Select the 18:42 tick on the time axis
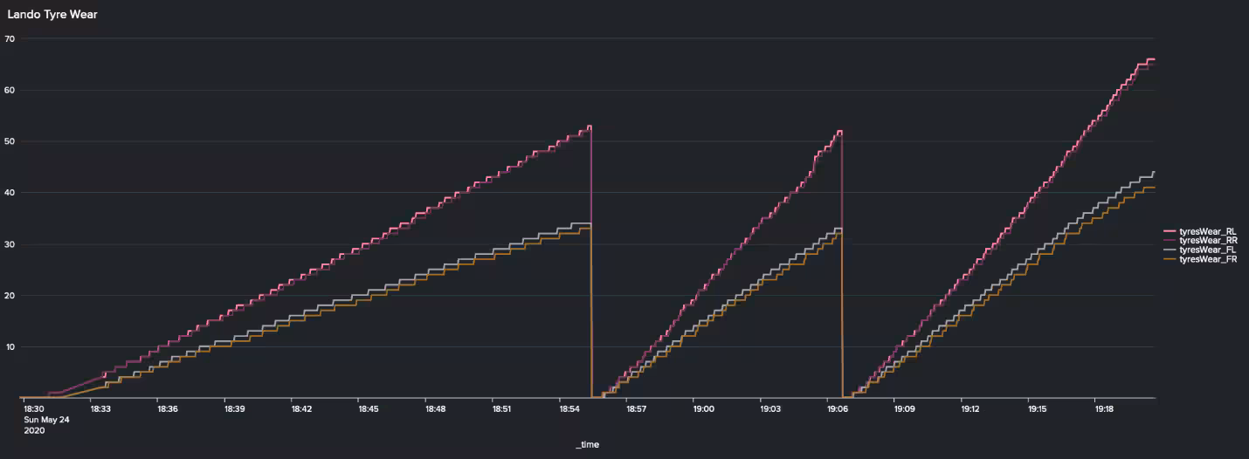The width and height of the screenshot is (1249, 459). point(301,408)
